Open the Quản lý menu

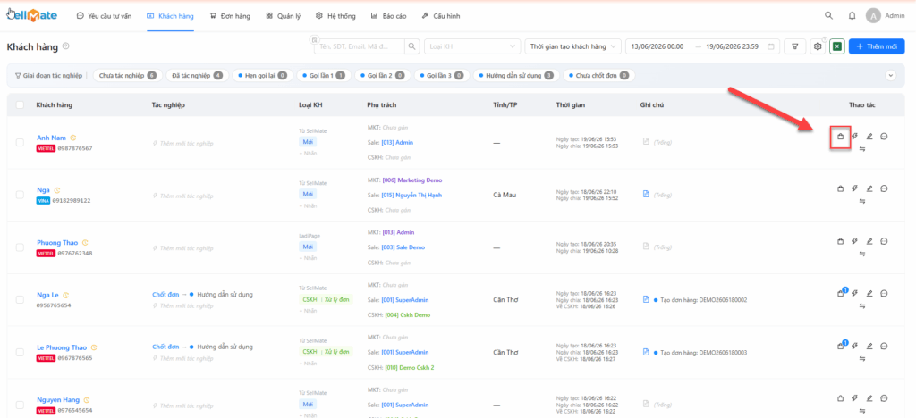[284, 16]
